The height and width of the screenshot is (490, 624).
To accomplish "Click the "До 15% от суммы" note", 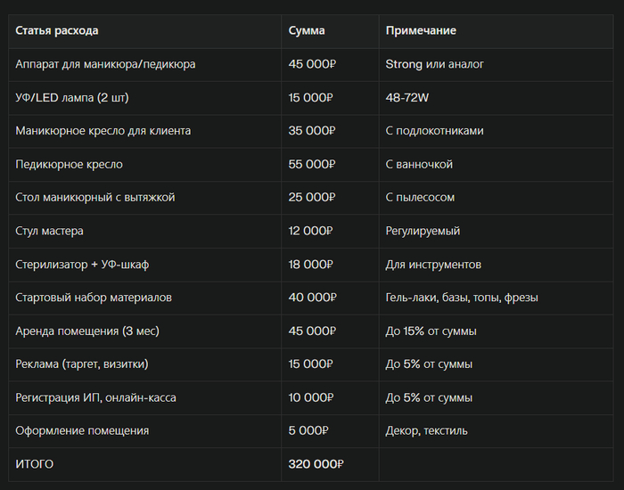I will [x=431, y=331].
